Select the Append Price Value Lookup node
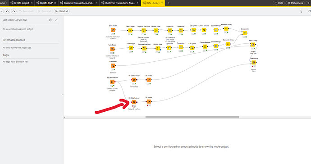This screenshot has width=311, height=164. [x=253, y=63]
